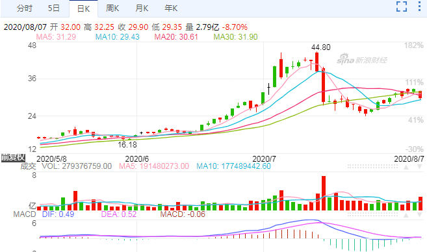This screenshot has width=427, height=252.
Task: Select the 日K tab
Action: 83,8
